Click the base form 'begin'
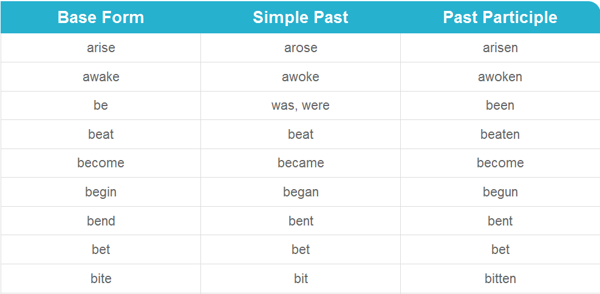600x294 pixels. click(101, 192)
